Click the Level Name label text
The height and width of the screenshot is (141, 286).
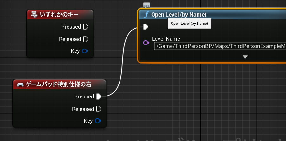(x=166, y=39)
